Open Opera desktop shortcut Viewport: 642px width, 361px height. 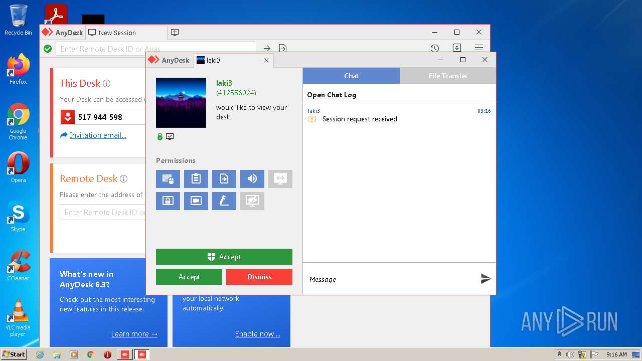click(18, 167)
